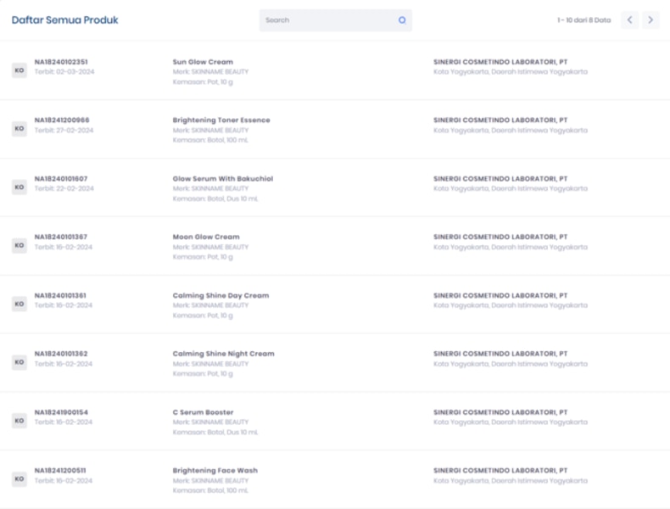Screen dimensions: 670x509
Task: Open product Calming Shine Day Cream
Action: pyautogui.click(x=221, y=295)
